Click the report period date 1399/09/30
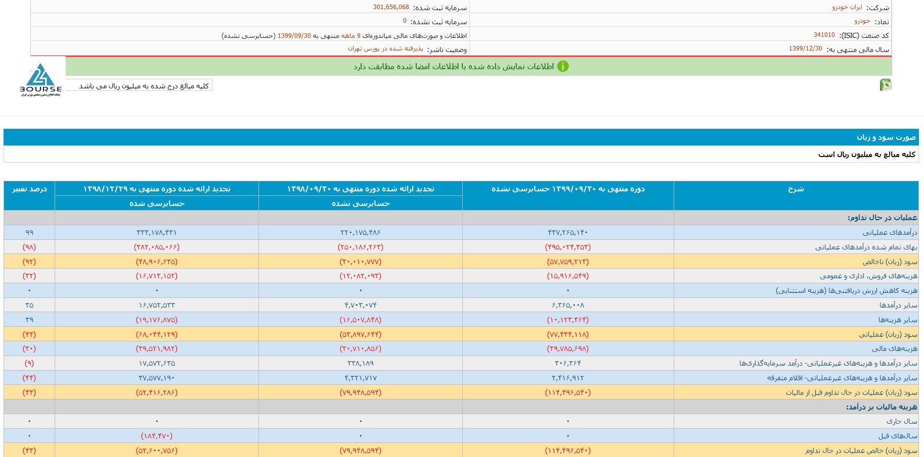This screenshot has width=924, height=457. click(x=294, y=35)
